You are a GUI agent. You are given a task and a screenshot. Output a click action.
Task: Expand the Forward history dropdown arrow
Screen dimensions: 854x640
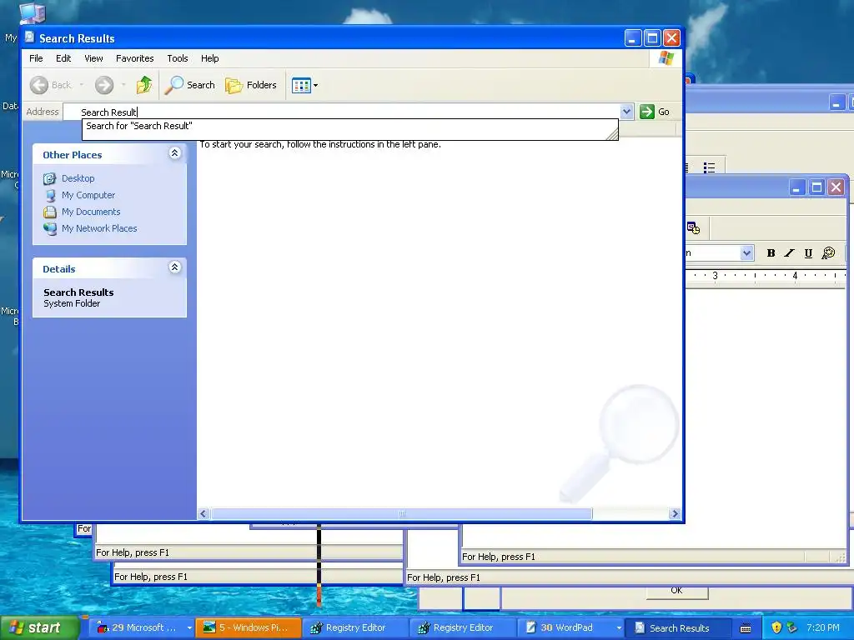123,85
